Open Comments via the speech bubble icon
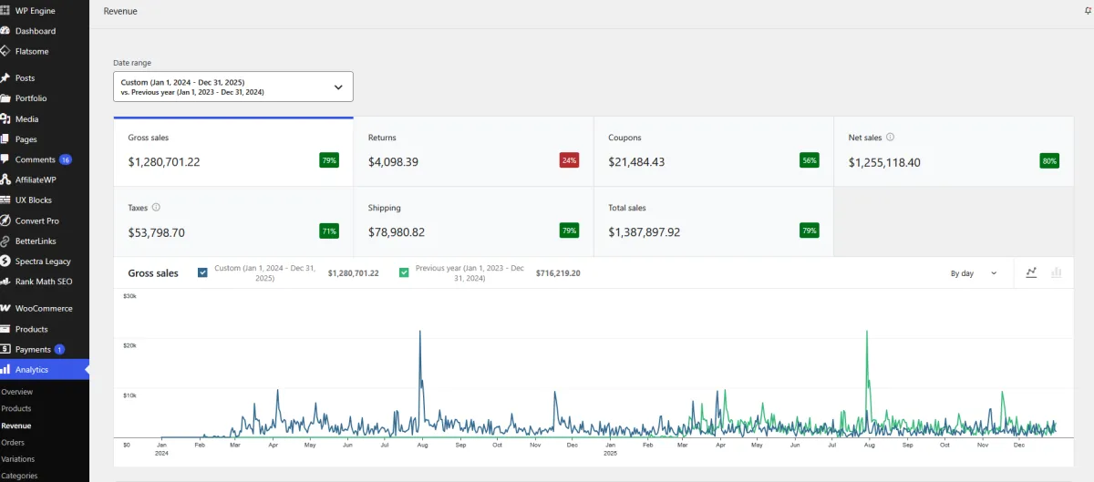1094x482 pixels. [x=5, y=159]
